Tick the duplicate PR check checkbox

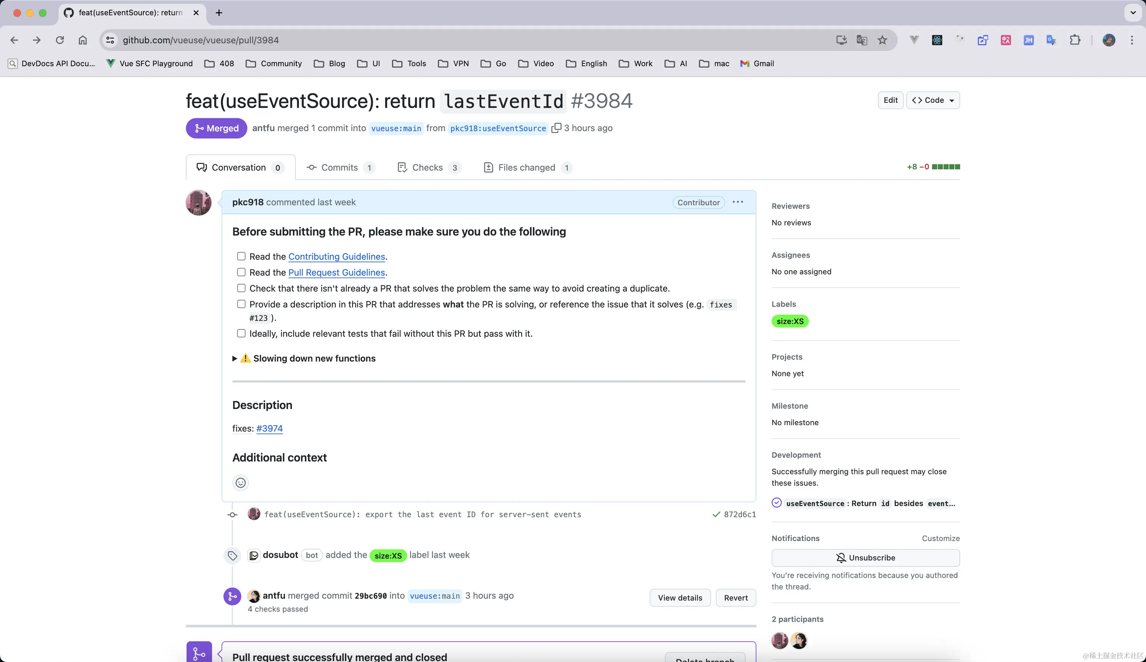point(241,288)
